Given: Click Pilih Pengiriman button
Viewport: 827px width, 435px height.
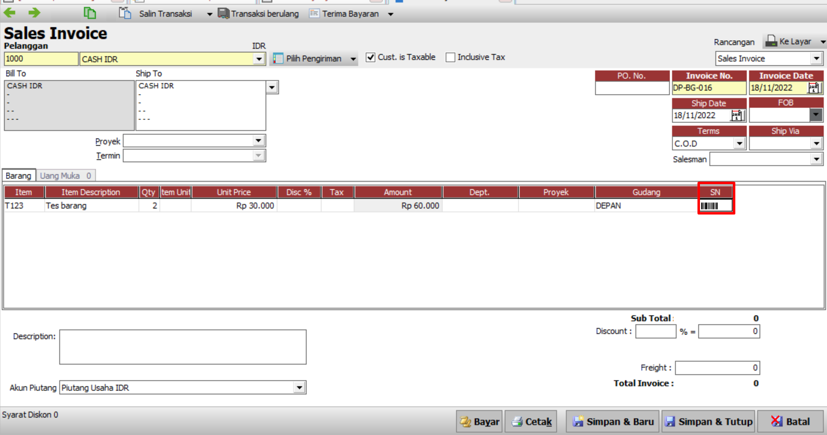Looking at the screenshot, I should [x=308, y=58].
